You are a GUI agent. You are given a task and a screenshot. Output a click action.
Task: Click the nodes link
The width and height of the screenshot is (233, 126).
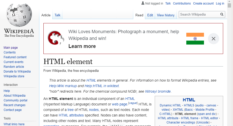point(94,110)
